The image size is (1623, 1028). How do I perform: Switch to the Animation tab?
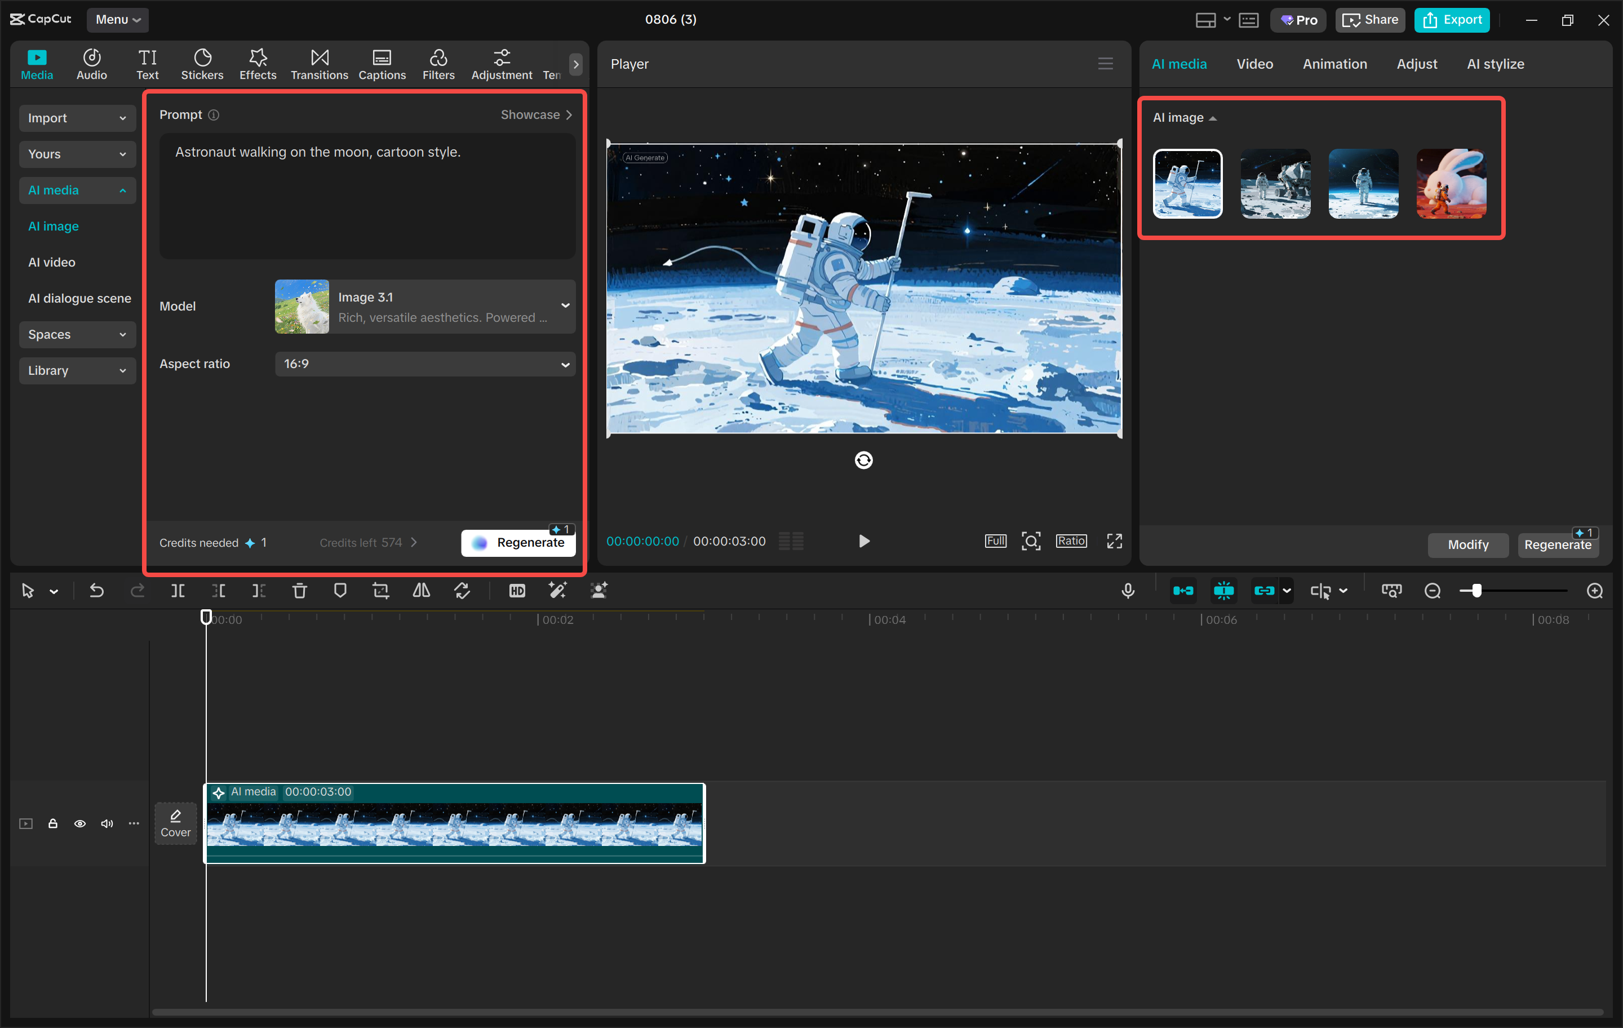1334,64
